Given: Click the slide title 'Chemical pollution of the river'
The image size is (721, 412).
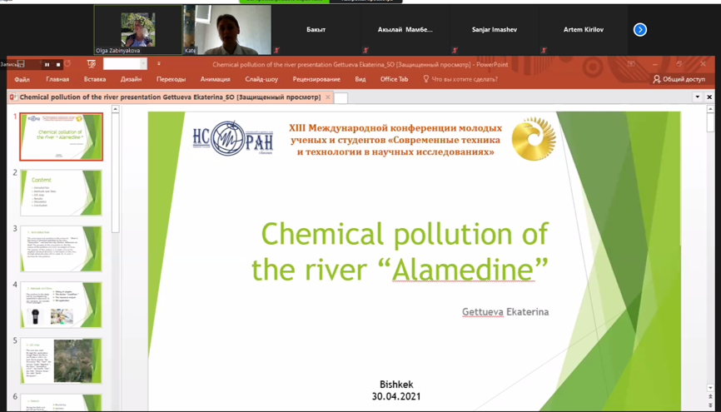Looking at the screenshot, I should [400, 251].
